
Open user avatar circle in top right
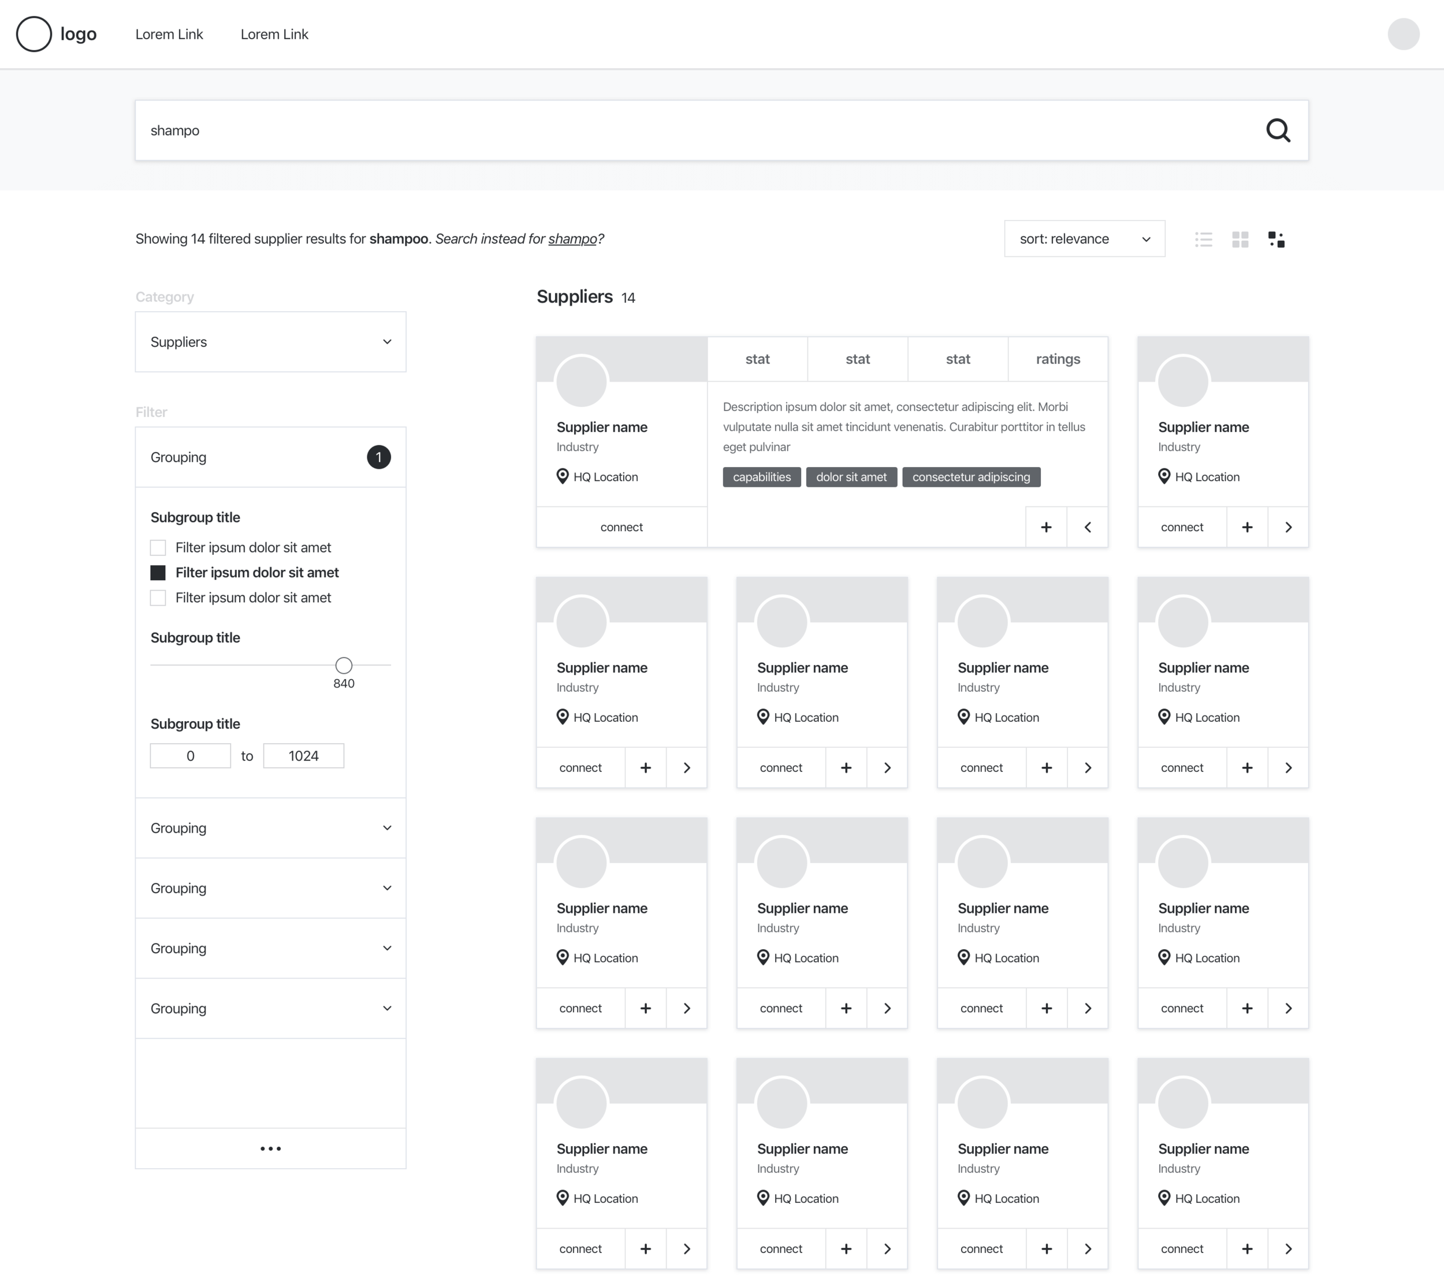1403,34
